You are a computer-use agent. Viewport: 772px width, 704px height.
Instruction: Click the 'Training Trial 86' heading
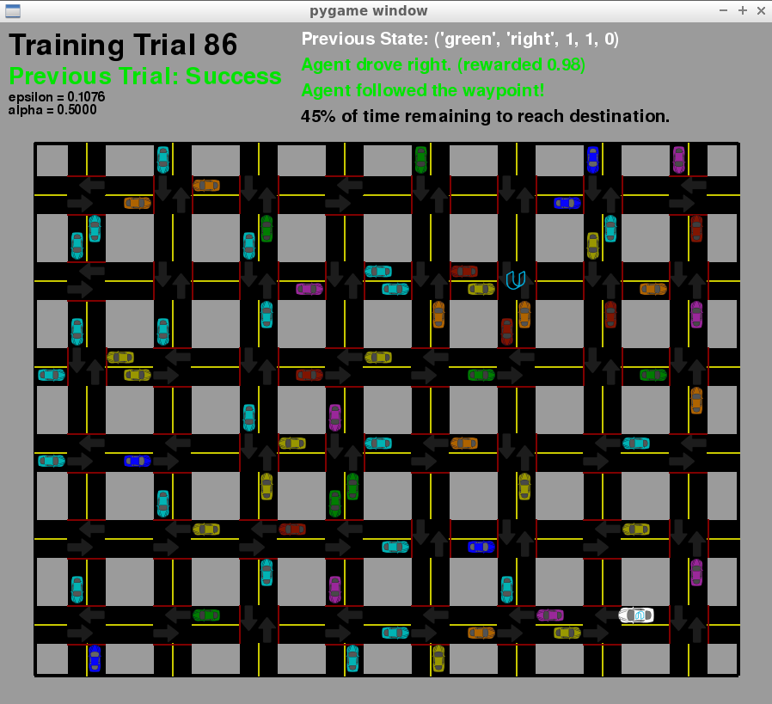(x=123, y=46)
